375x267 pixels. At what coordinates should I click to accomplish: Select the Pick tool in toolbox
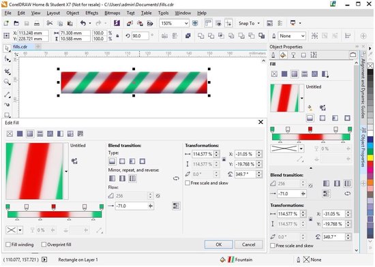click(7, 48)
